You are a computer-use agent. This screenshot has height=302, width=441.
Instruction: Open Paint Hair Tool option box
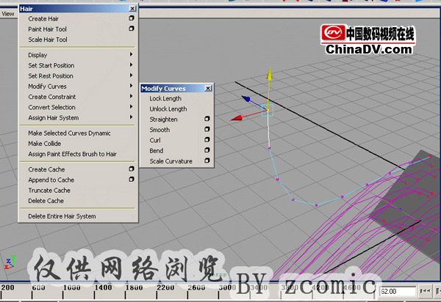pos(132,29)
